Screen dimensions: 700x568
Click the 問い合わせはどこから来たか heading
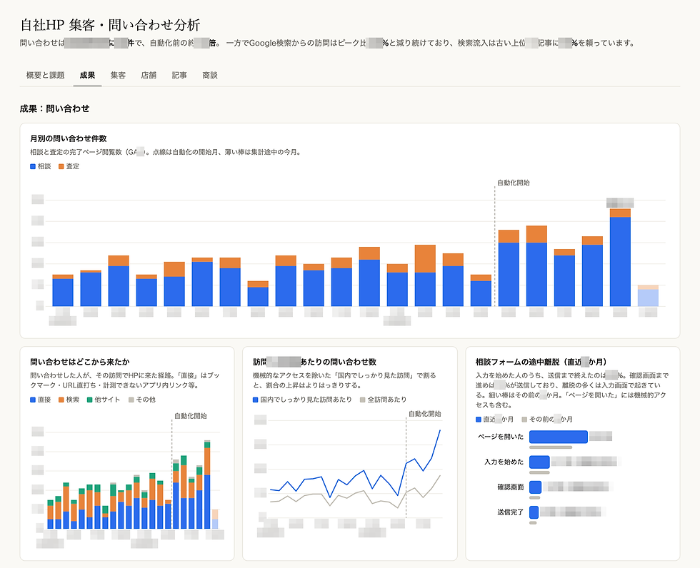coord(80,362)
